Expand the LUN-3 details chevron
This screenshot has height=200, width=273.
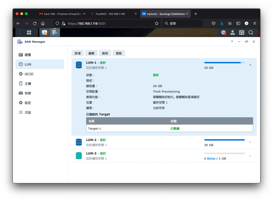click(x=250, y=155)
